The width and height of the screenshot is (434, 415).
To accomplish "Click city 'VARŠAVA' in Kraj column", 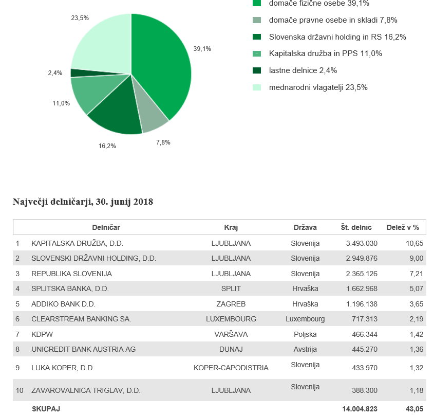I will pyautogui.click(x=231, y=334).
